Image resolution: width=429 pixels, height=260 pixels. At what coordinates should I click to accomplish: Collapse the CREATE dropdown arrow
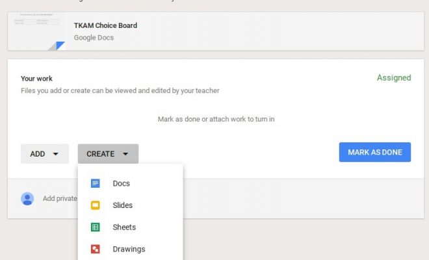click(x=125, y=154)
